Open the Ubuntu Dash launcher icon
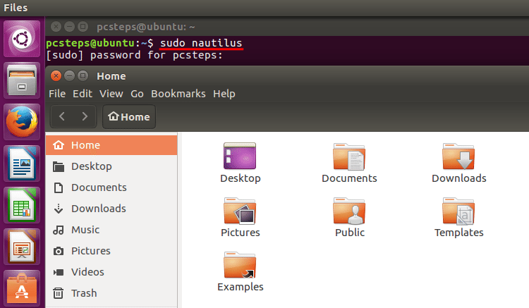The height and width of the screenshot is (308, 529). pos(22,39)
